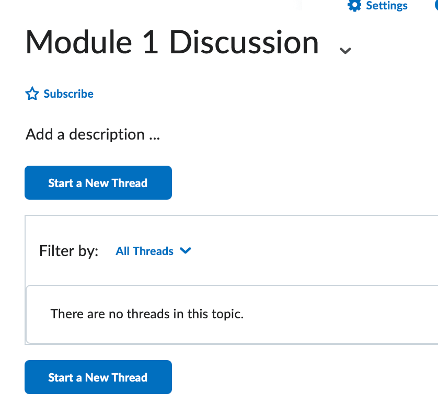This screenshot has width=438, height=415.
Task: Start a New Thread with the top button
Action: pyautogui.click(x=98, y=182)
